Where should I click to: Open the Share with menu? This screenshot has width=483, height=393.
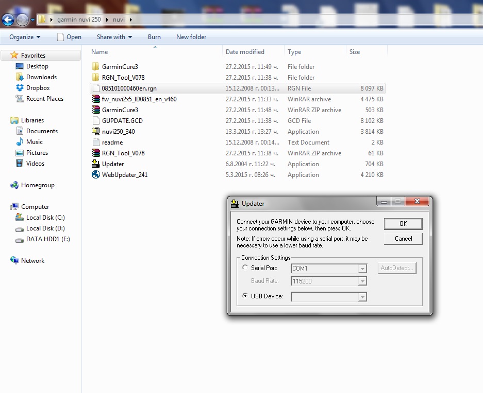pos(114,37)
